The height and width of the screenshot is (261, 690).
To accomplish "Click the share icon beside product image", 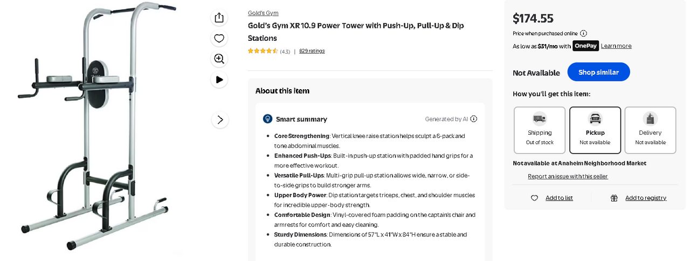I will (x=219, y=18).
